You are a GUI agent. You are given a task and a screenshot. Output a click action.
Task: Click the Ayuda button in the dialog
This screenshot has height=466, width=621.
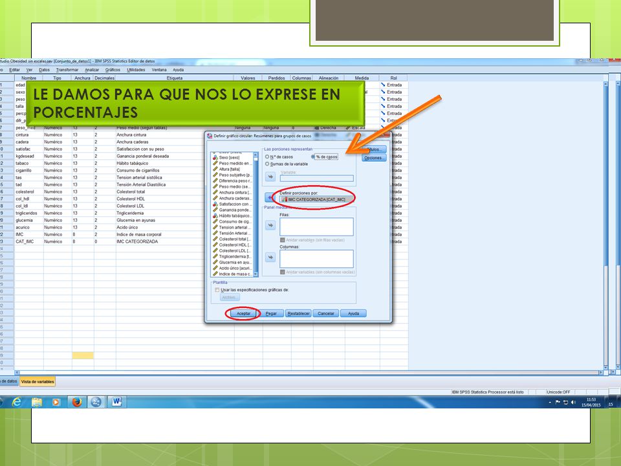pyautogui.click(x=353, y=313)
